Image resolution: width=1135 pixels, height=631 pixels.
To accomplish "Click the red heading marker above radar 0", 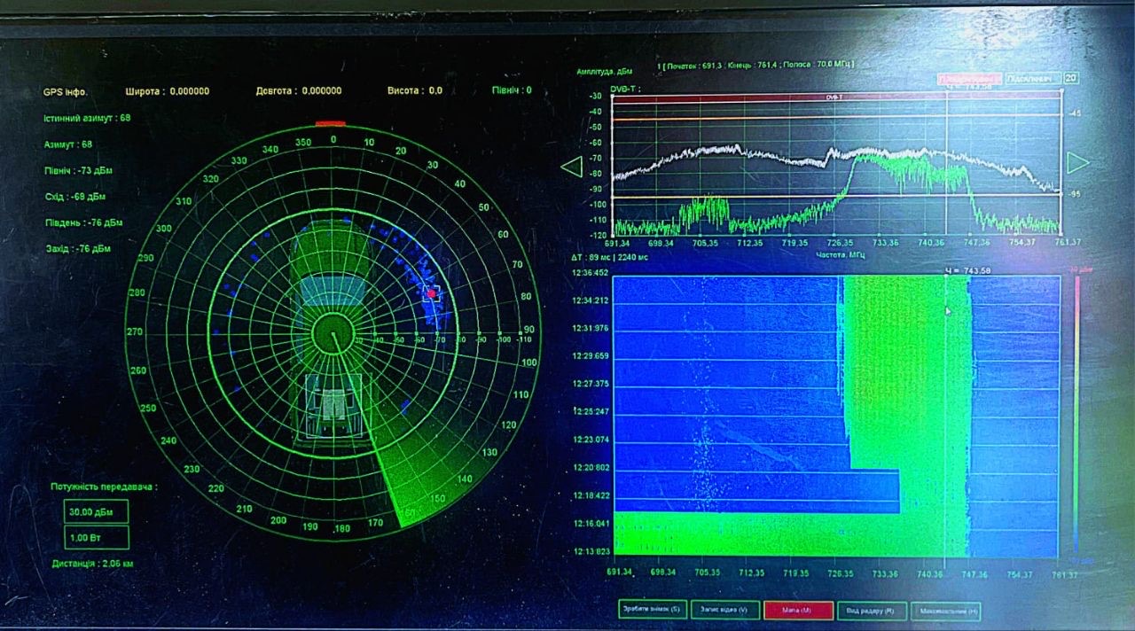I will [x=330, y=124].
